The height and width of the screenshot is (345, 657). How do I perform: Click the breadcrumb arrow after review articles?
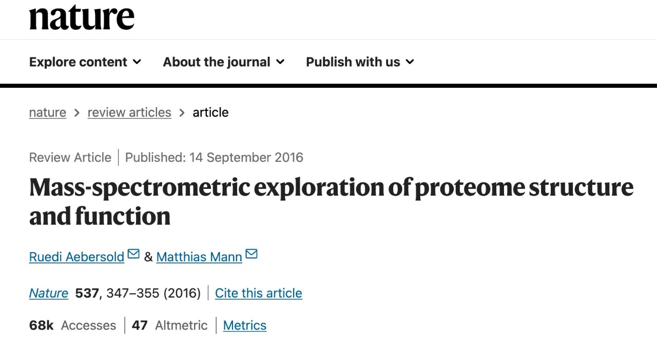(182, 112)
